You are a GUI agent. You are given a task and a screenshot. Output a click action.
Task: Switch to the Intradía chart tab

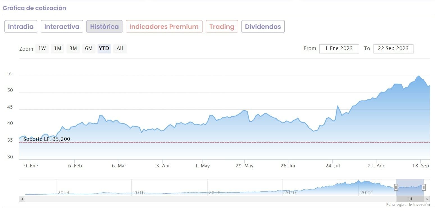21,27
